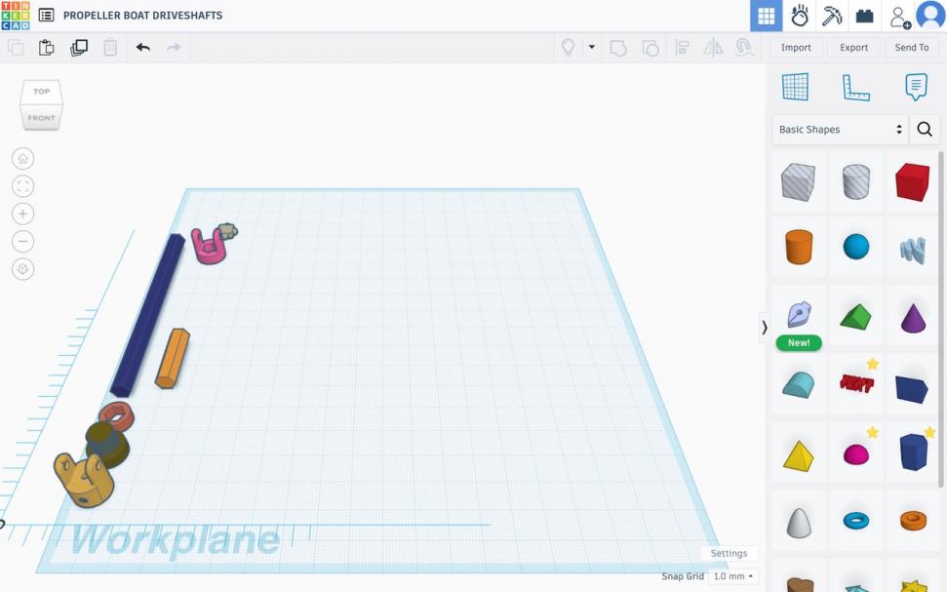
Task: Click the Tinkercad logo home icon
Action: [x=16, y=16]
